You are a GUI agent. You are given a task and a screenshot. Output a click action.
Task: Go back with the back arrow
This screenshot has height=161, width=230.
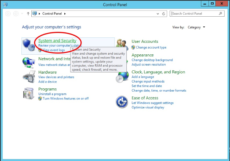coord(8,14)
